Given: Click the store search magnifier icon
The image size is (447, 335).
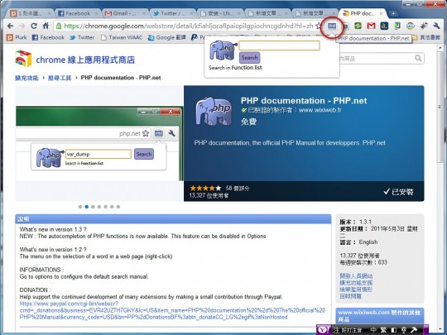Looking at the screenshot, I should 418,59.
